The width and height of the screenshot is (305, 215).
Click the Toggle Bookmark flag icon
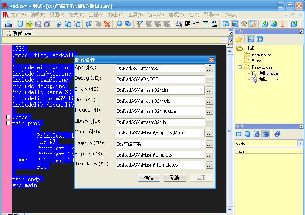139,24
